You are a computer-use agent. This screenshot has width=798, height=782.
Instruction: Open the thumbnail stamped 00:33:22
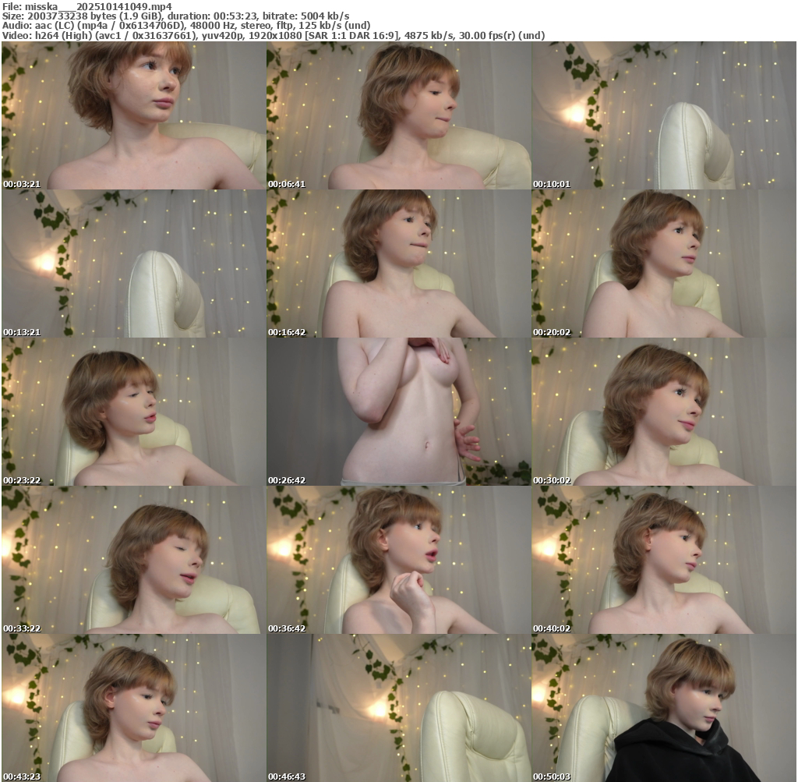coord(133,560)
